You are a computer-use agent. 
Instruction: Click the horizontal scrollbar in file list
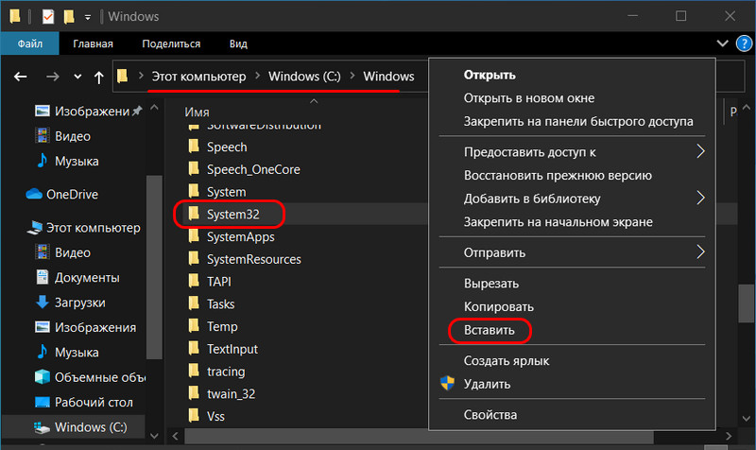point(419,436)
